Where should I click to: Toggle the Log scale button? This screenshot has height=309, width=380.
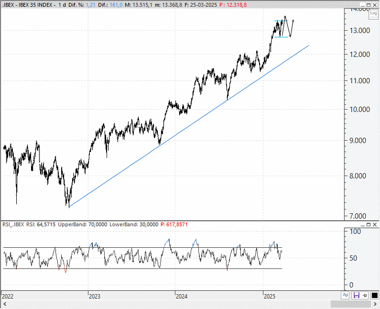[374, 14]
